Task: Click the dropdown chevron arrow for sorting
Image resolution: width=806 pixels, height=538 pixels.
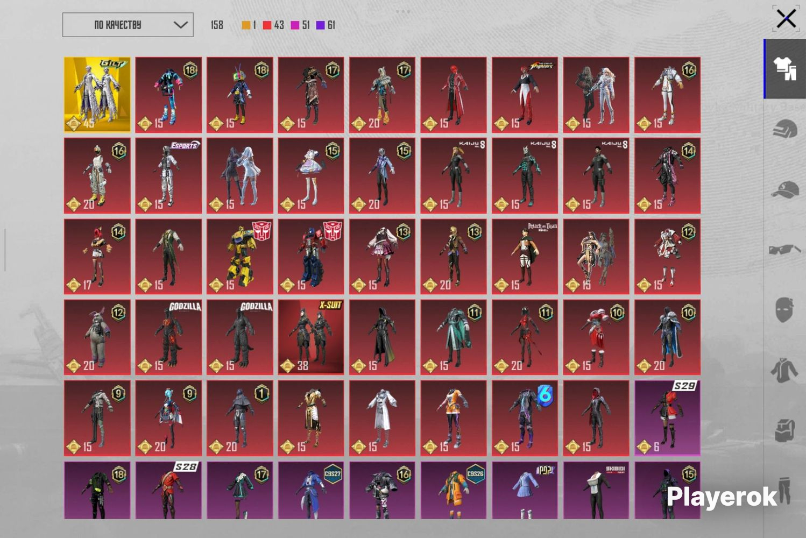Action: pyautogui.click(x=181, y=25)
